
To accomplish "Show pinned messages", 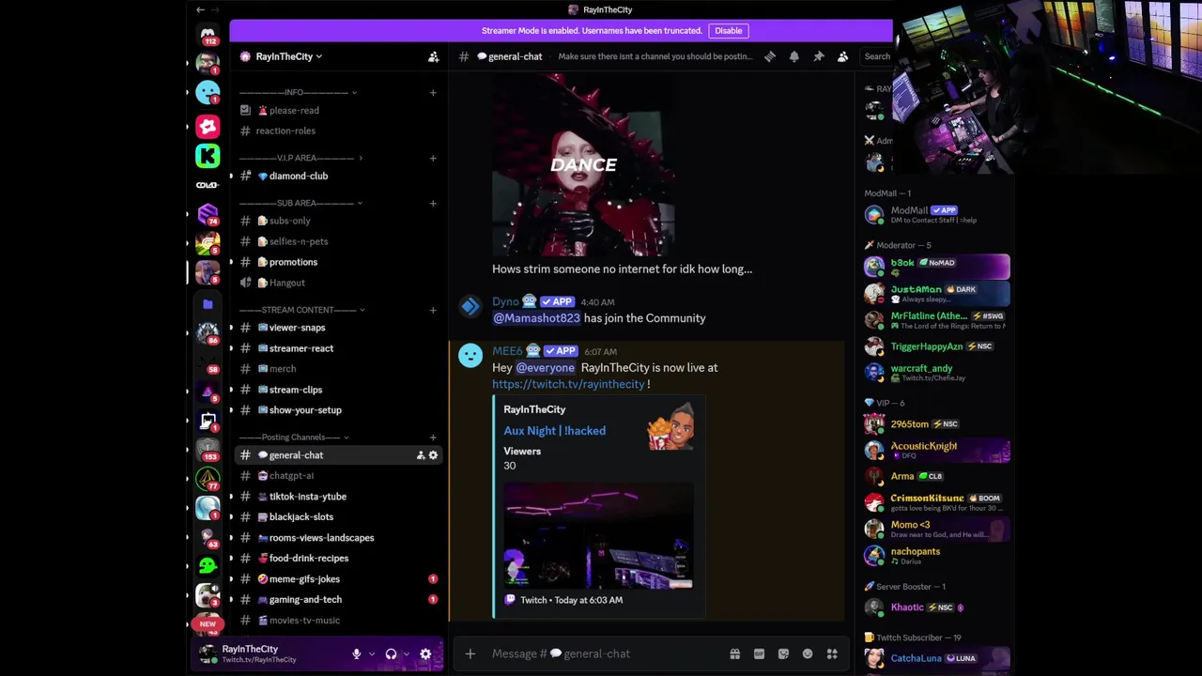I will click(x=818, y=56).
